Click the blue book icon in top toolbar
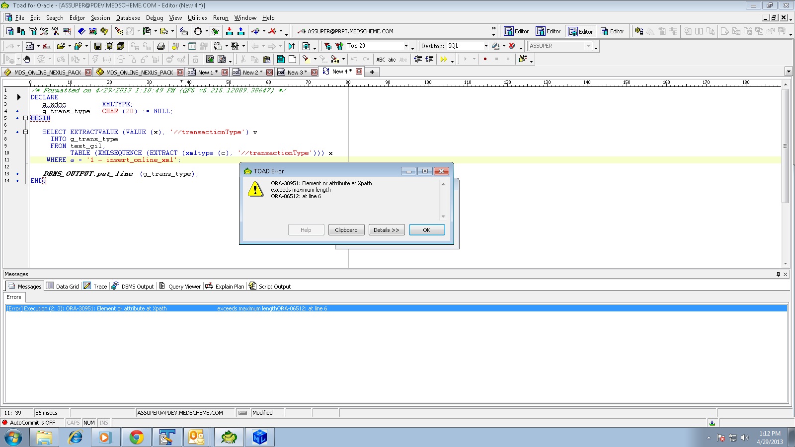The image size is (795, 447). click(x=81, y=31)
